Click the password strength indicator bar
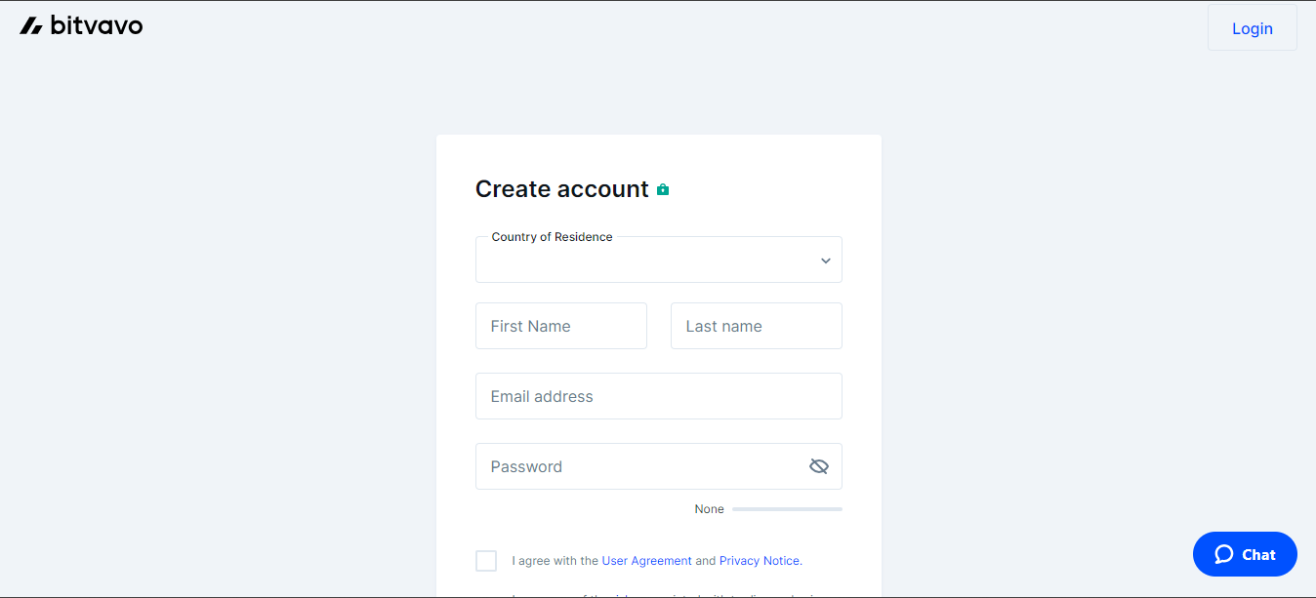This screenshot has height=598, width=1316. [787, 509]
